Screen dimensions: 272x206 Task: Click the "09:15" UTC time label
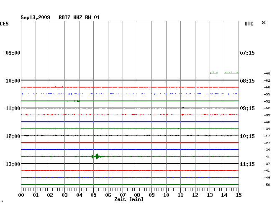(x=247, y=108)
